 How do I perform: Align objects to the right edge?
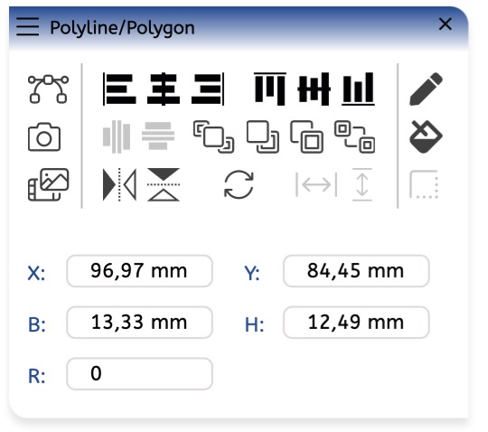208,89
